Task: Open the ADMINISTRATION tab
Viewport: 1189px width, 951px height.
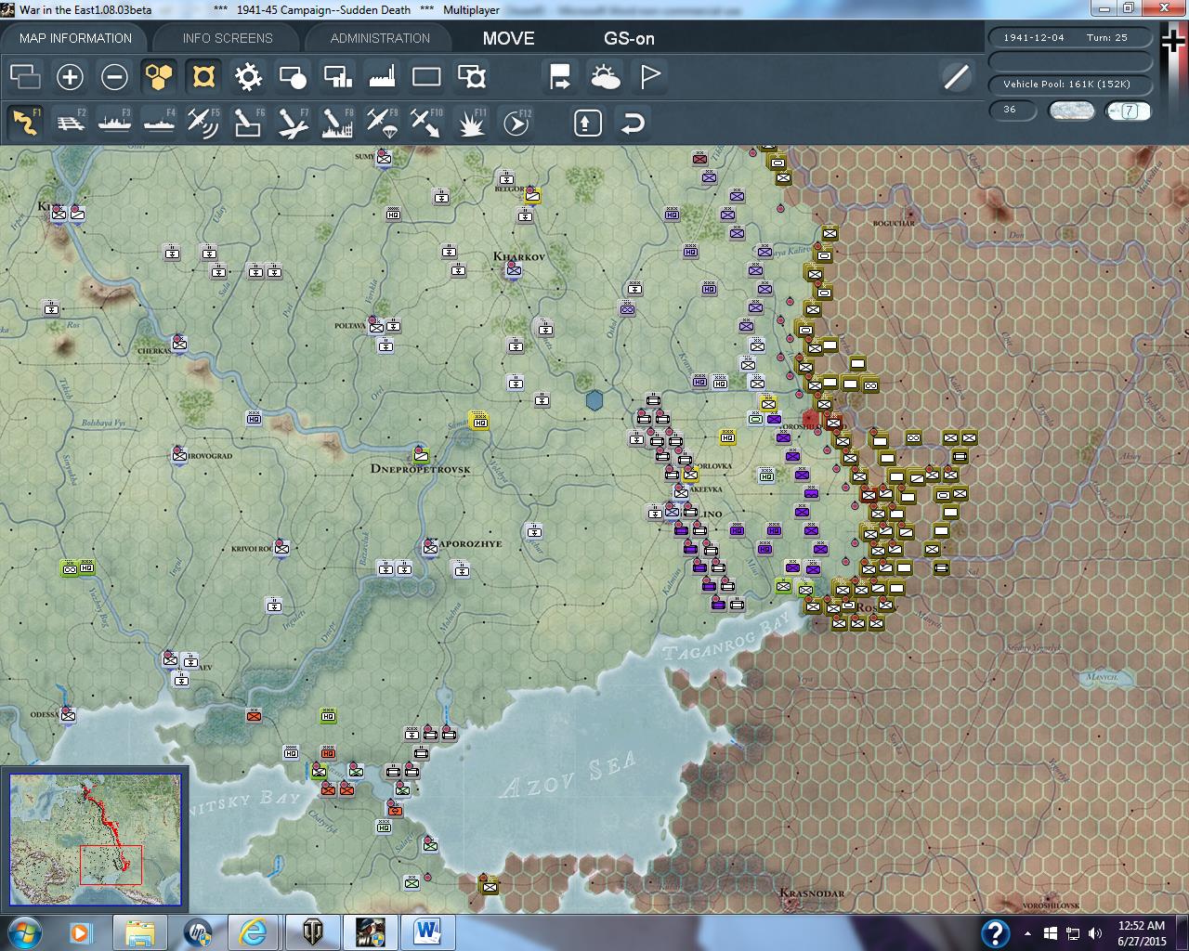Action: pos(380,38)
